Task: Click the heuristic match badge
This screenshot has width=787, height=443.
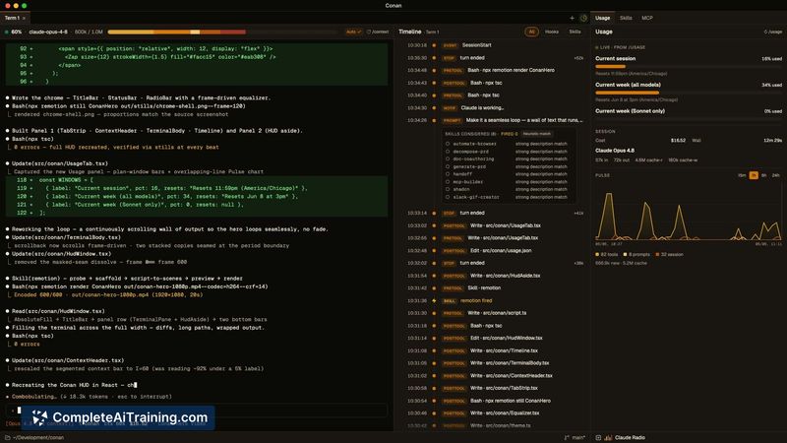Action: [x=536, y=134]
